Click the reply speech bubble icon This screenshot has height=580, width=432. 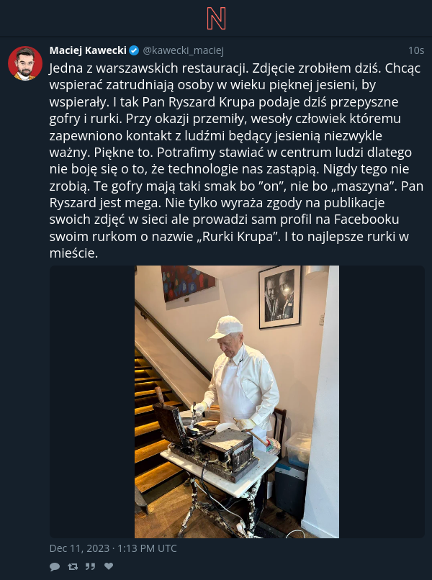pyautogui.click(x=55, y=566)
